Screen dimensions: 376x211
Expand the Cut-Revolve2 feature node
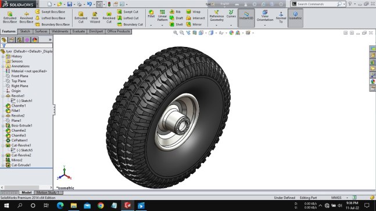point(3,155)
